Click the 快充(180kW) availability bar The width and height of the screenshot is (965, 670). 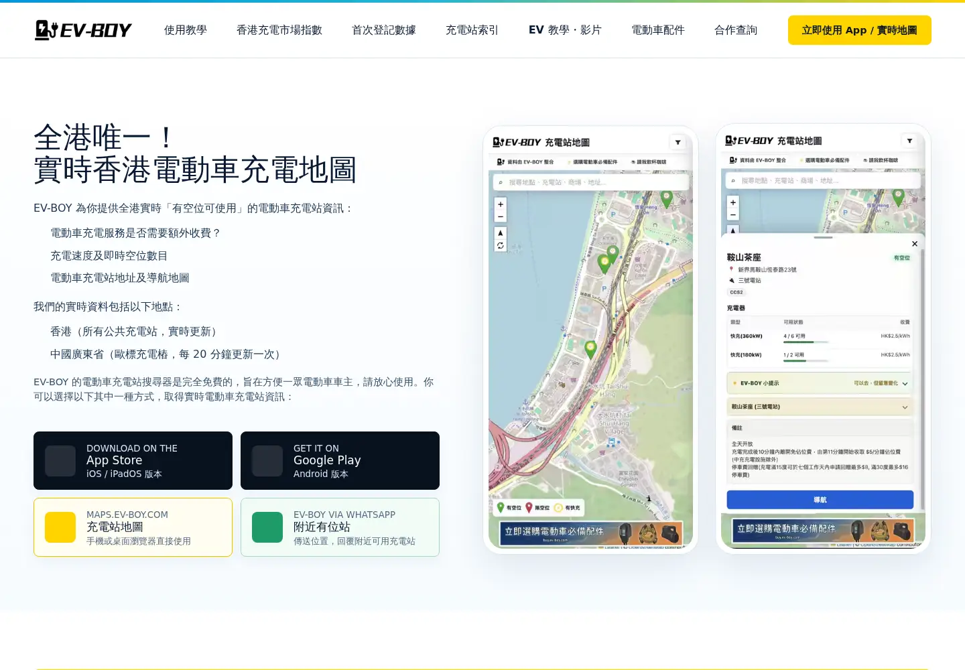click(x=807, y=361)
